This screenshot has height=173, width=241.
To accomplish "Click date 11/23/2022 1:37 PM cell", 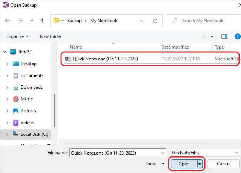I will (x=180, y=59).
